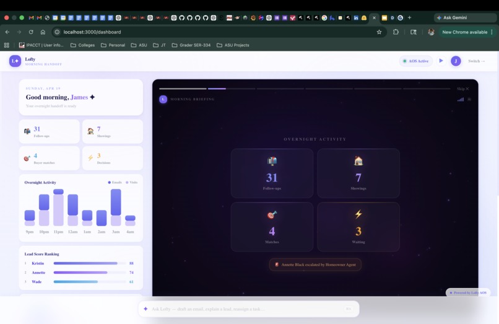Screen dimensions: 499x324
Task: Click the Powered by Lofty AOS badge
Action: click(x=468, y=292)
